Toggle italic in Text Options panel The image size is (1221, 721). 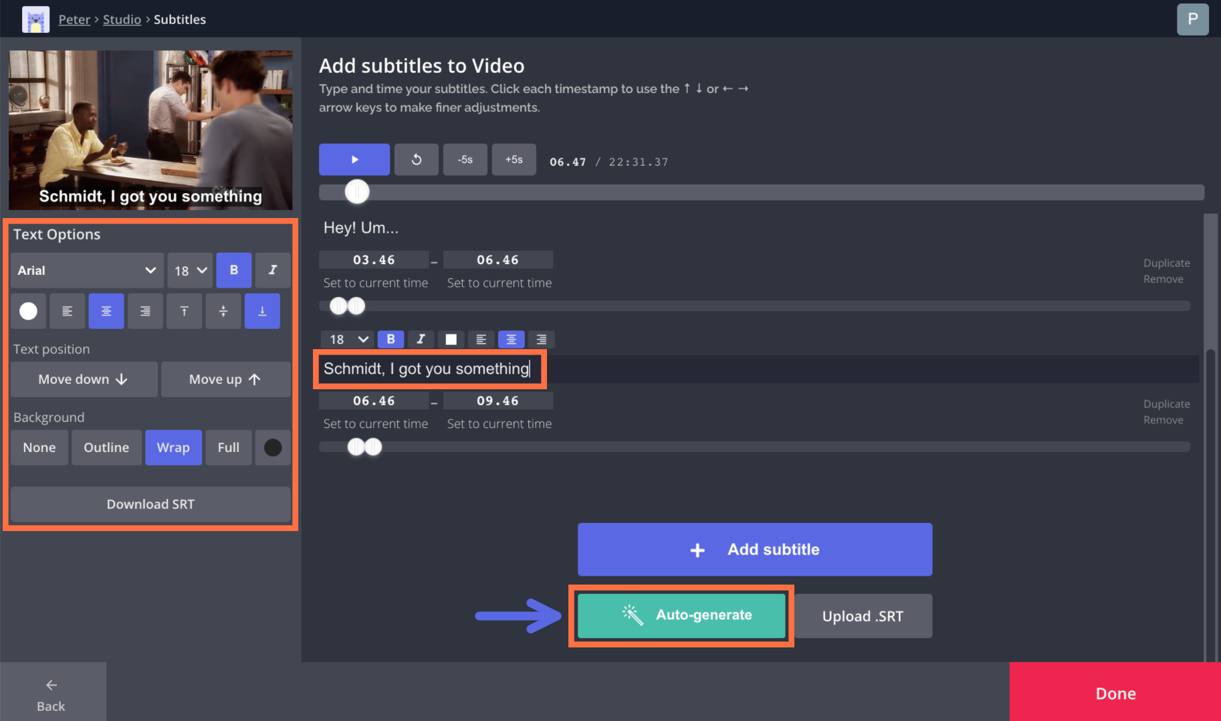pos(273,270)
